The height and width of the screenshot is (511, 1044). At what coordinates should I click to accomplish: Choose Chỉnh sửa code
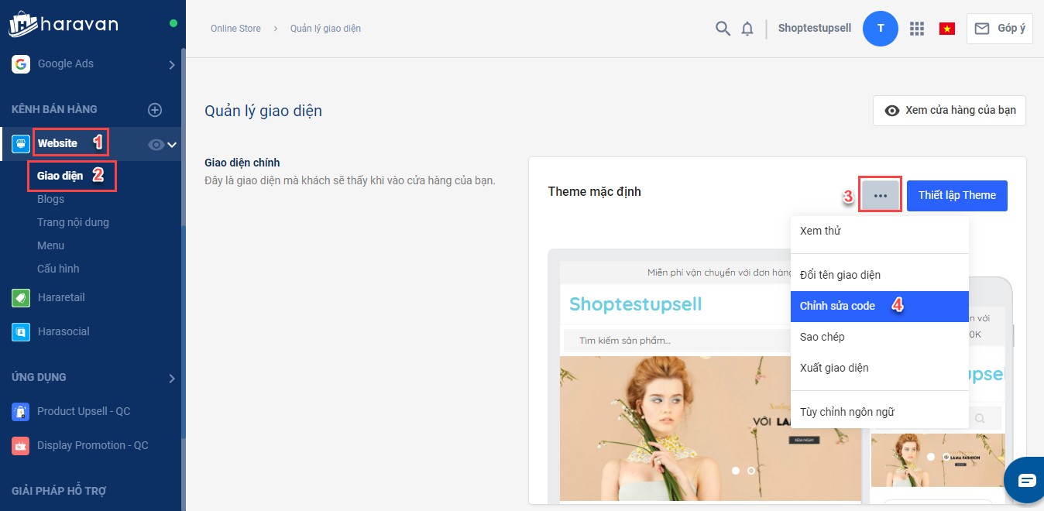[x=880, y=306]
